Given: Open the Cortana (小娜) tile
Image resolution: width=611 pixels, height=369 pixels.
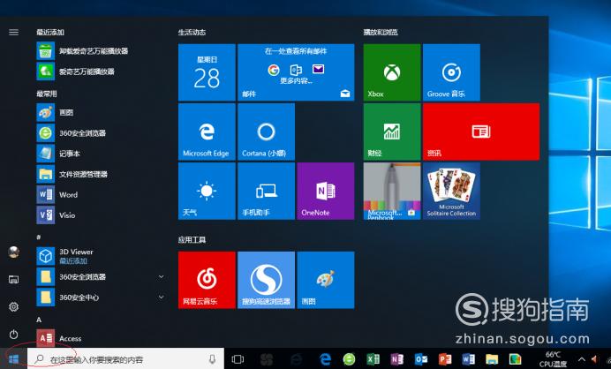Looking at the screenshot, I should [266, 132].
